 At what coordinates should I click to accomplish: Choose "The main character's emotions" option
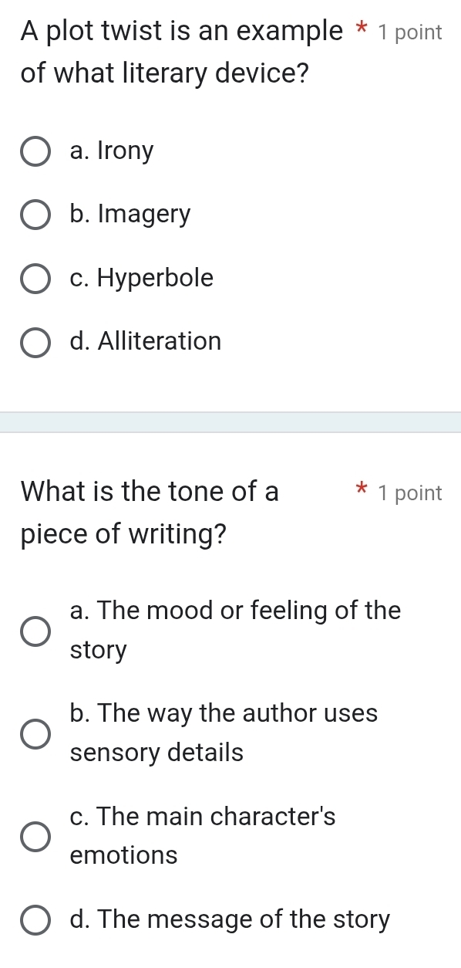point(34,836)
